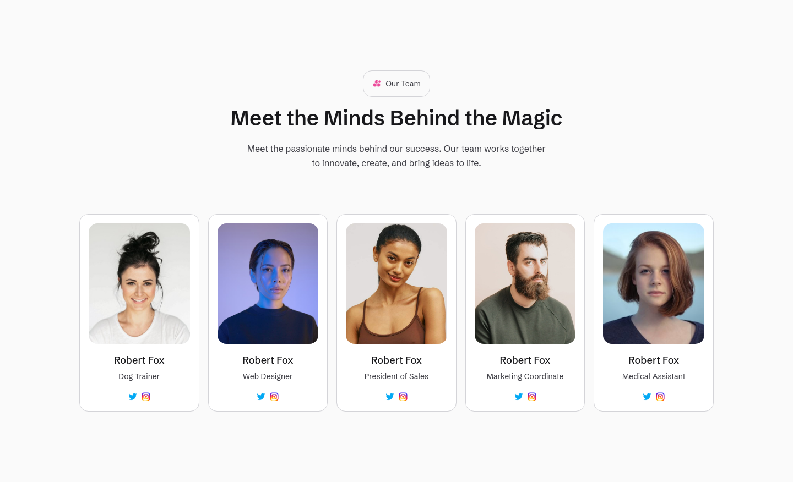The image size is (793, 482).
Task: Click the Web Designer's Instagram icon
Action: tap(274, 397)
